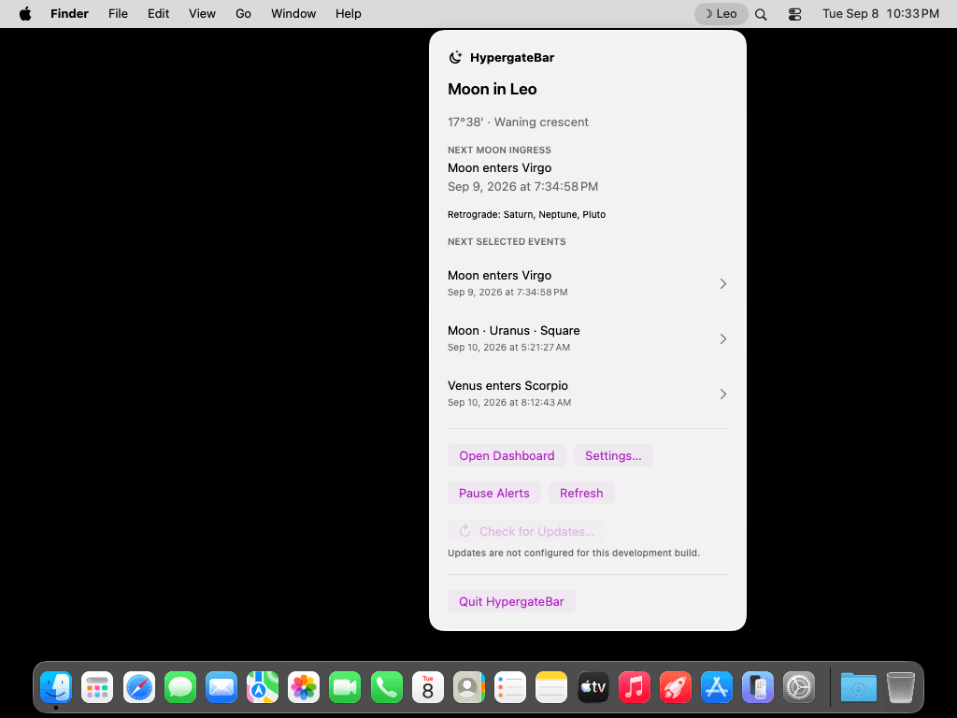Viewport: 957px width, 718px height.
Task: Open Launchpad from the Dock
Action: click(x=97, y=687)
